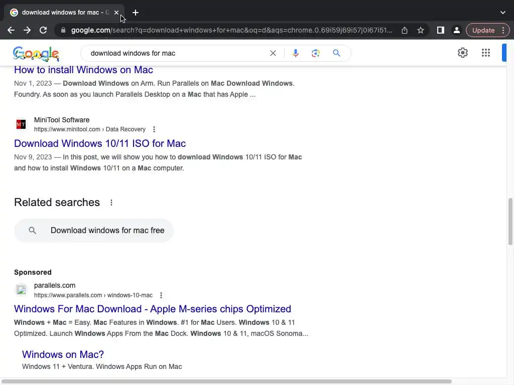Open Related searches three-dot menu

pos(111,203)
